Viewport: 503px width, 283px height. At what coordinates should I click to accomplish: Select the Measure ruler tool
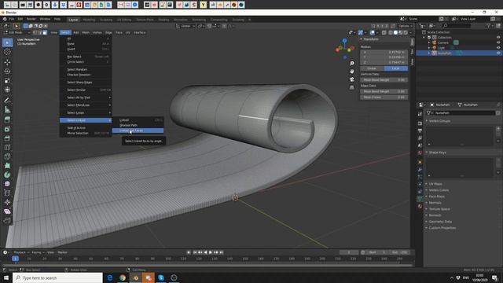[x=7, y=110]
